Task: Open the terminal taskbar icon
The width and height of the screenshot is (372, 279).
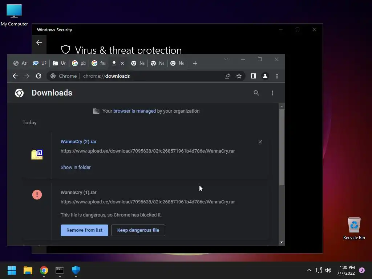Action: (60, 270)
